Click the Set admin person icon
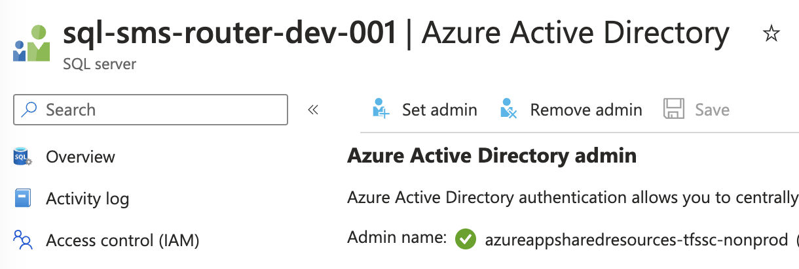 (x=381, y=109)
